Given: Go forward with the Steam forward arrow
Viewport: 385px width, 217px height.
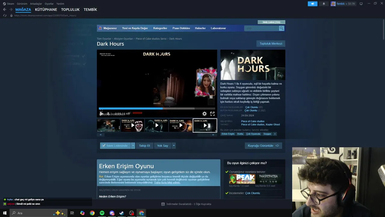Looking at the screenshot, I should (x=11, y=10).
